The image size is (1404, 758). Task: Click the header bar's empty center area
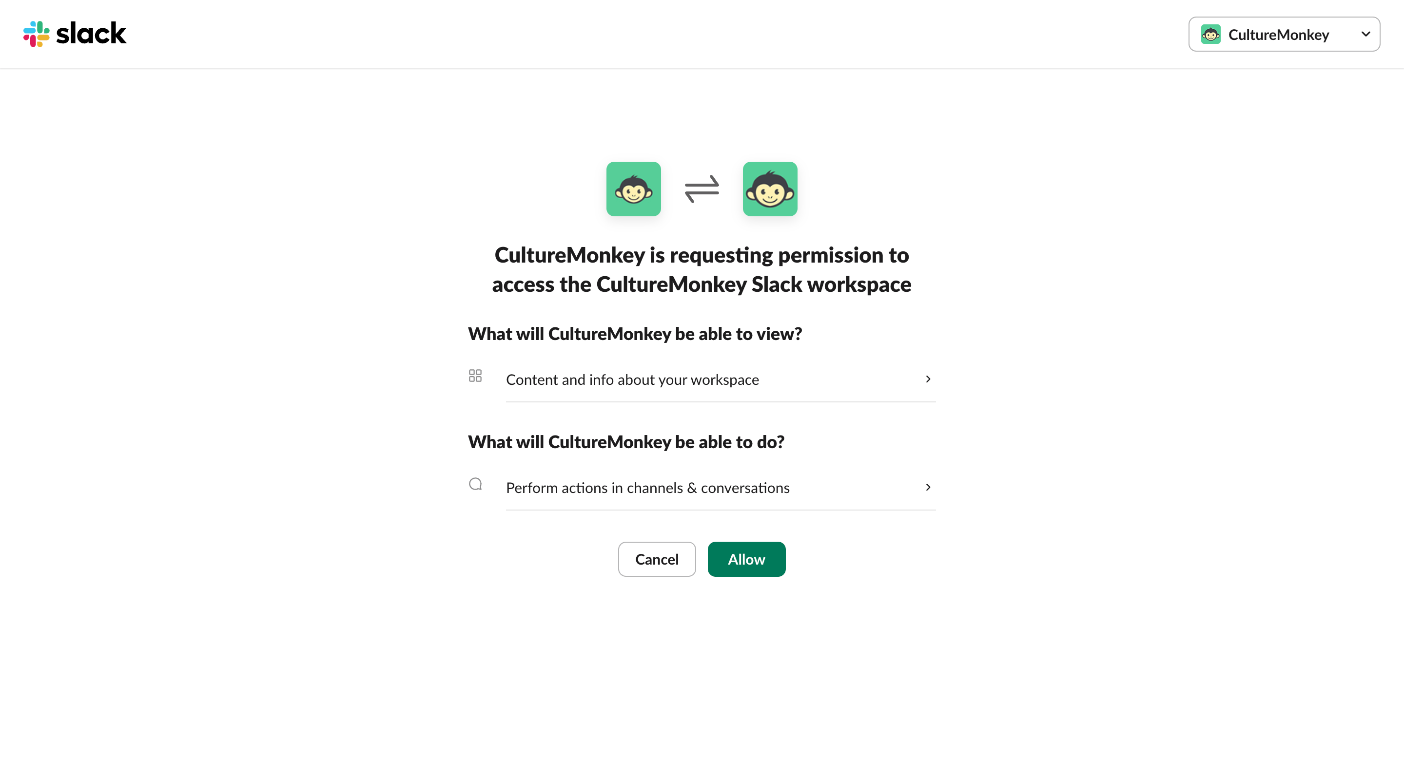tap(654, 34)
